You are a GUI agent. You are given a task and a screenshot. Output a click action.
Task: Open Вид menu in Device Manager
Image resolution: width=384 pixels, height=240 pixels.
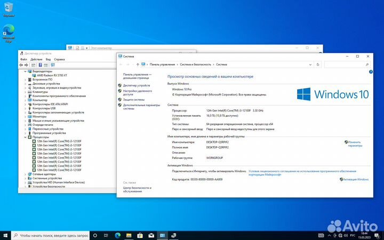tap(48, 59)
